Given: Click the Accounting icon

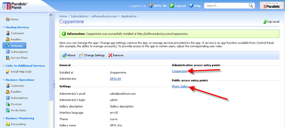Looking at the screenshot, I should (x=8, y=124).
